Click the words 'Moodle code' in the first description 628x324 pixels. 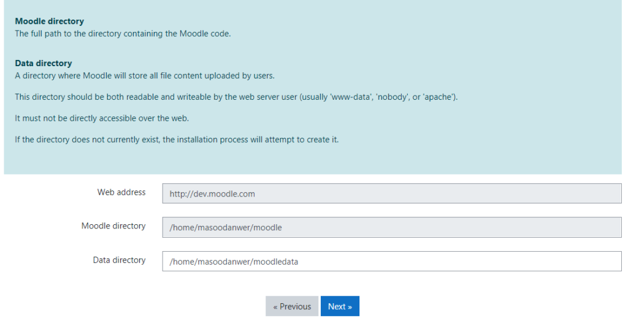click(204, 34)
